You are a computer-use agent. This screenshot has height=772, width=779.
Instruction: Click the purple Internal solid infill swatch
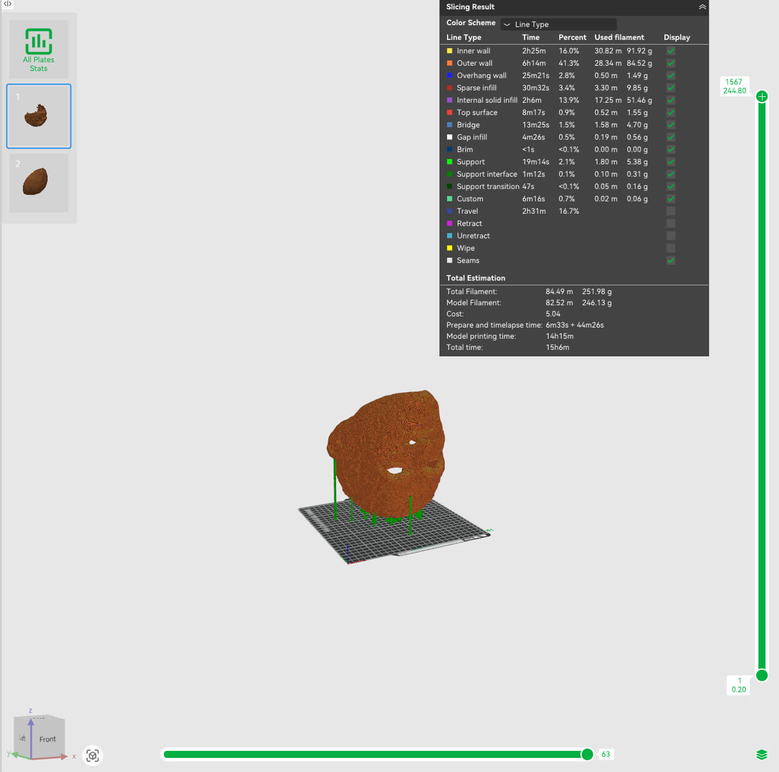449,100
